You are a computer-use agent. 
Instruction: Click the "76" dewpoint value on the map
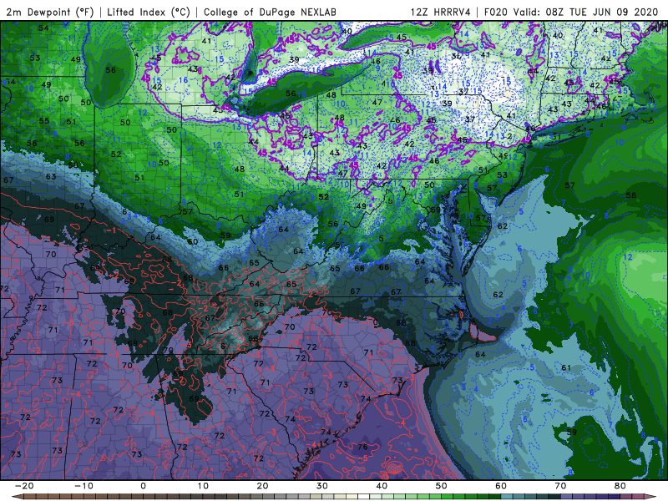click(x=362, y=447)
